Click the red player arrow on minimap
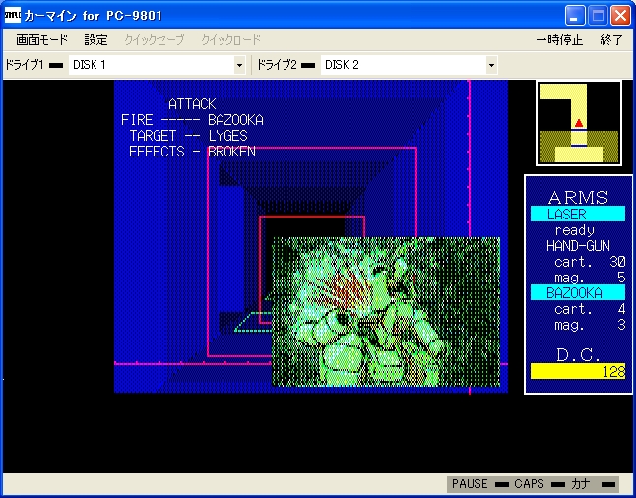 coord(579,122)
